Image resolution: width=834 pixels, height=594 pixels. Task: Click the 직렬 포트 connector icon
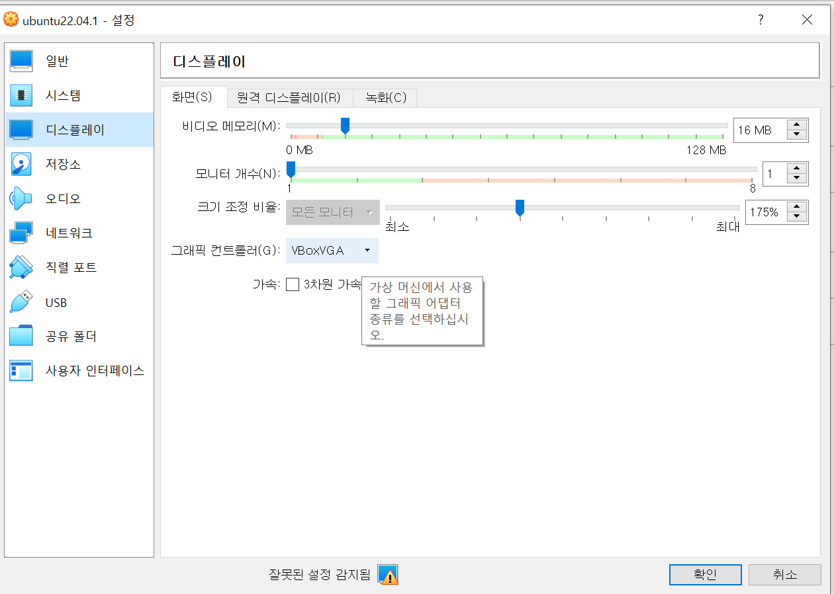21,267
